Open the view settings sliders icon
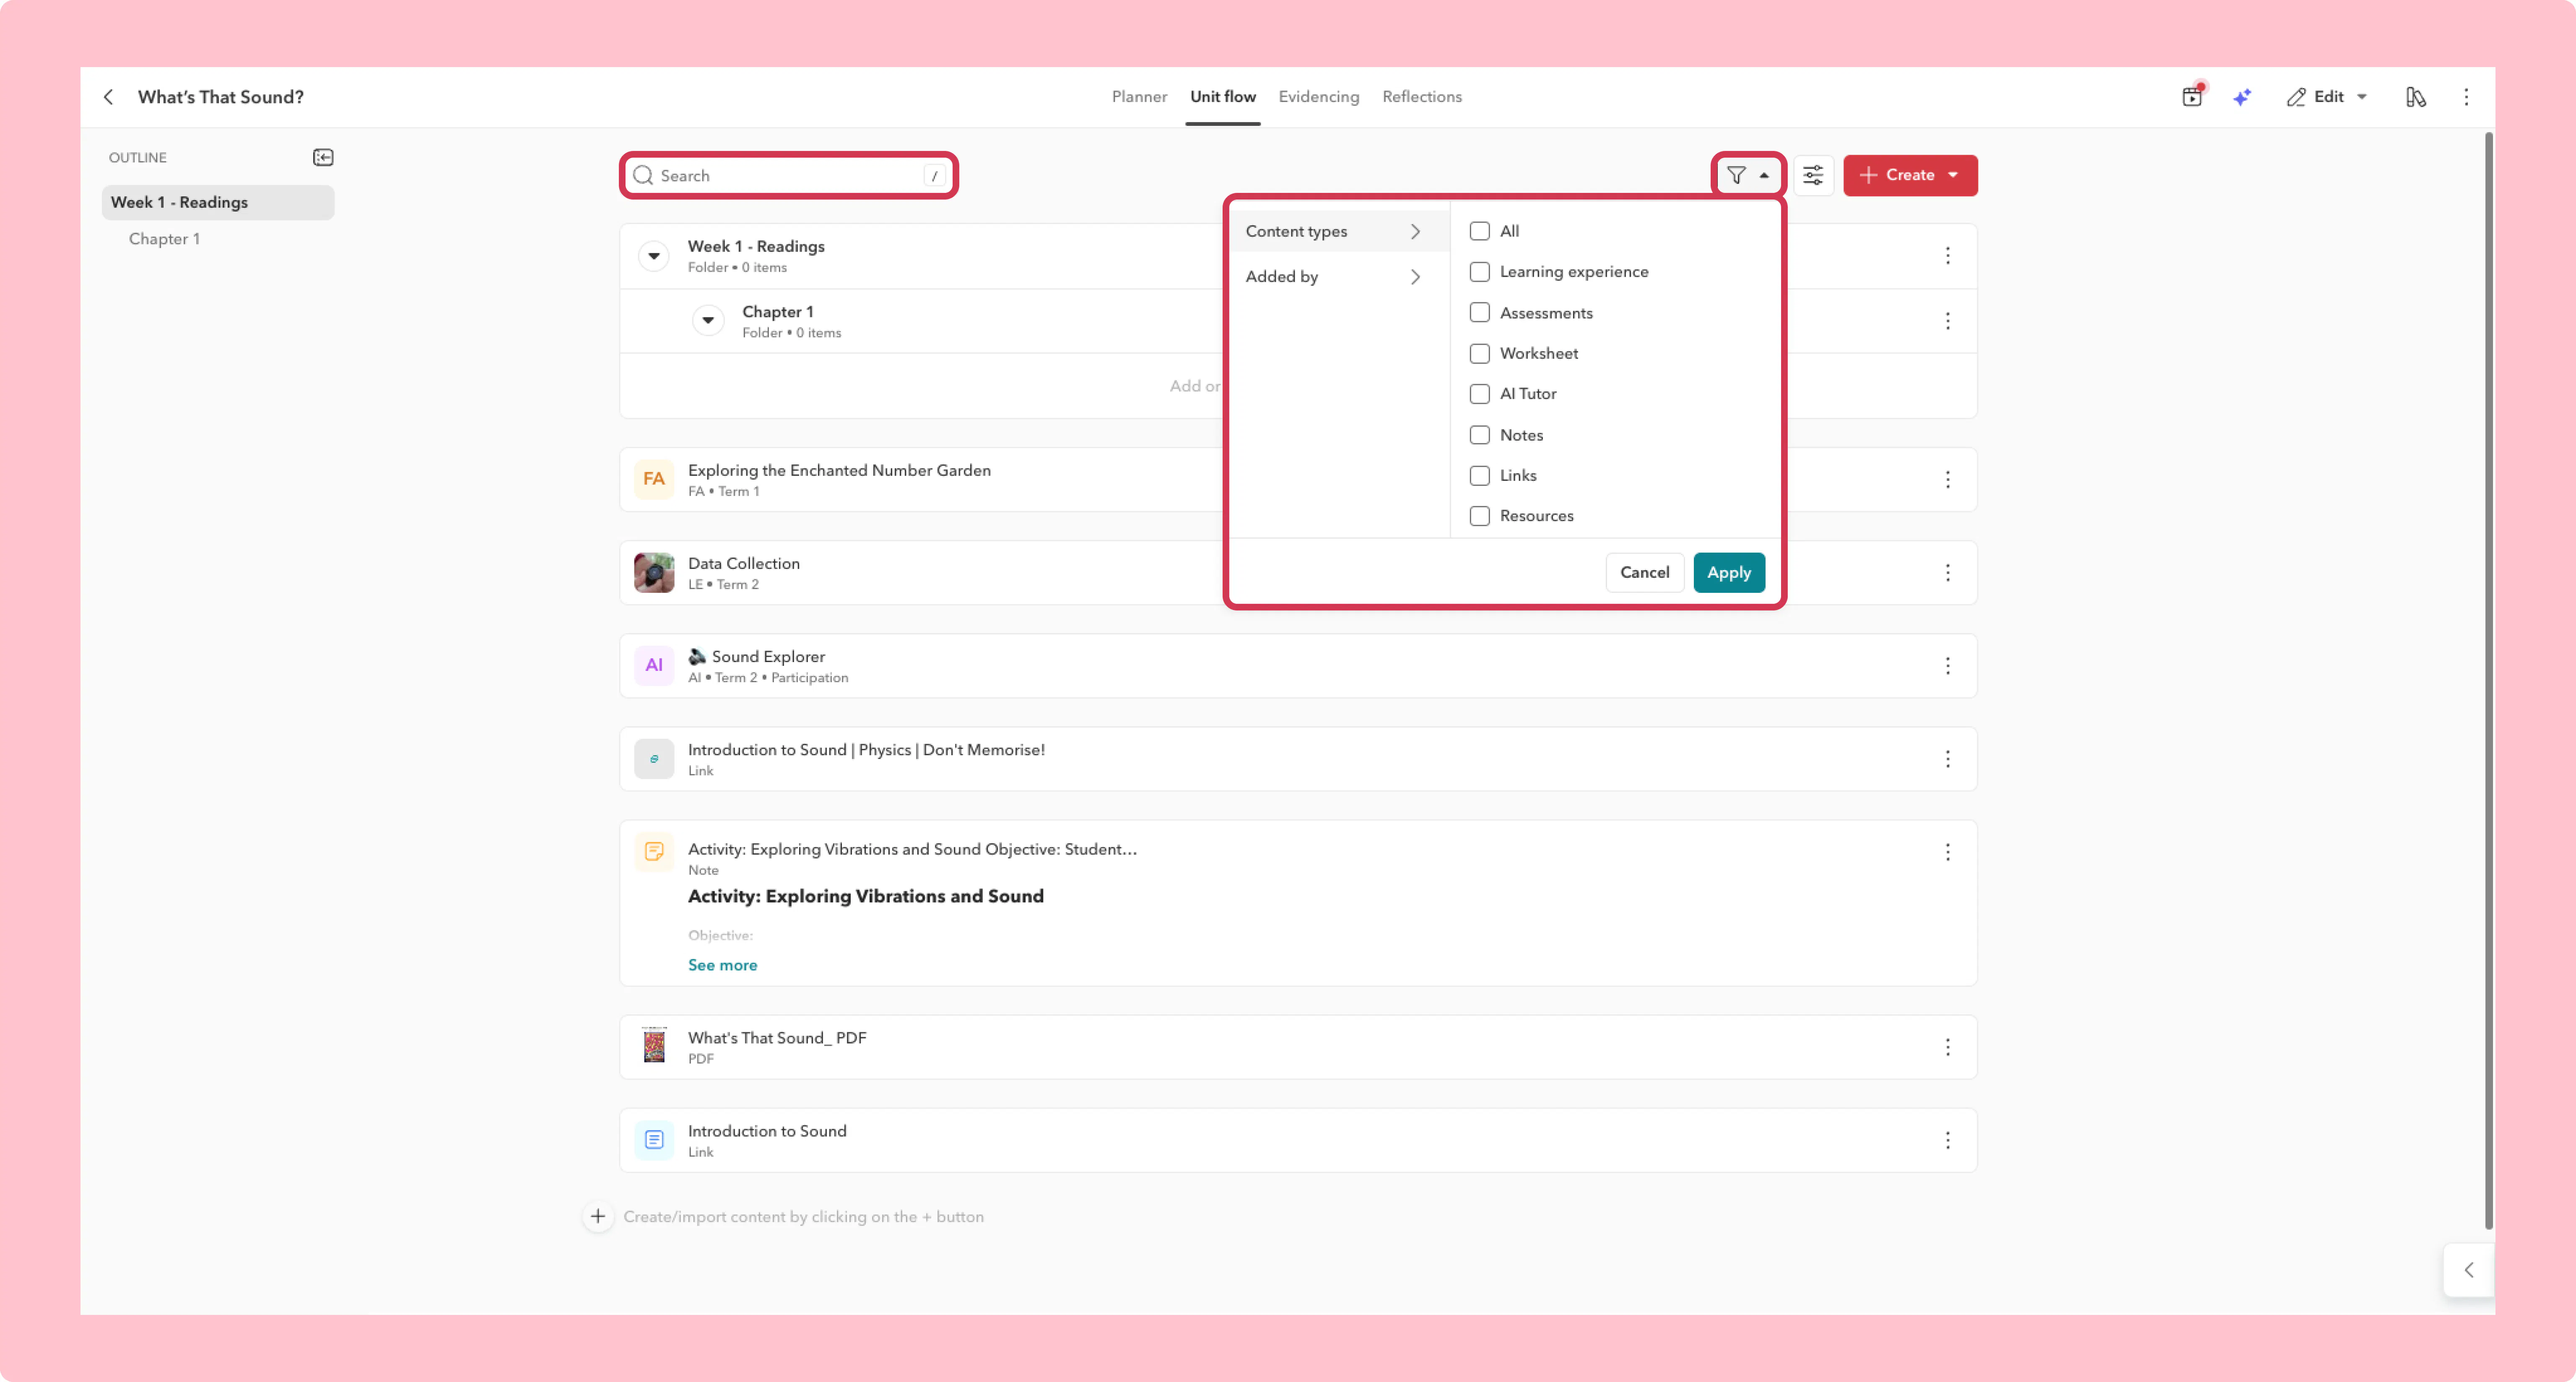Image resolution: width=2576 pixels, height=1382 pixels. click(1813, 175)
